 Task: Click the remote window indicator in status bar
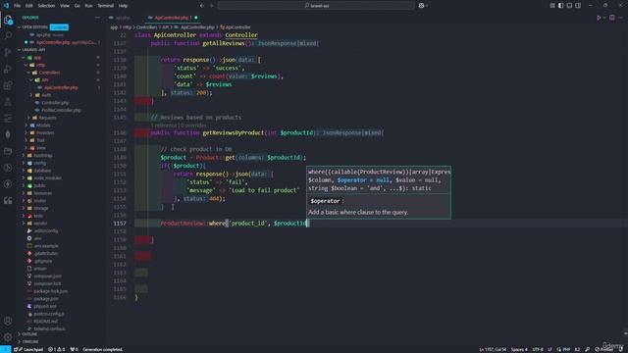click(x=5, y=349)
